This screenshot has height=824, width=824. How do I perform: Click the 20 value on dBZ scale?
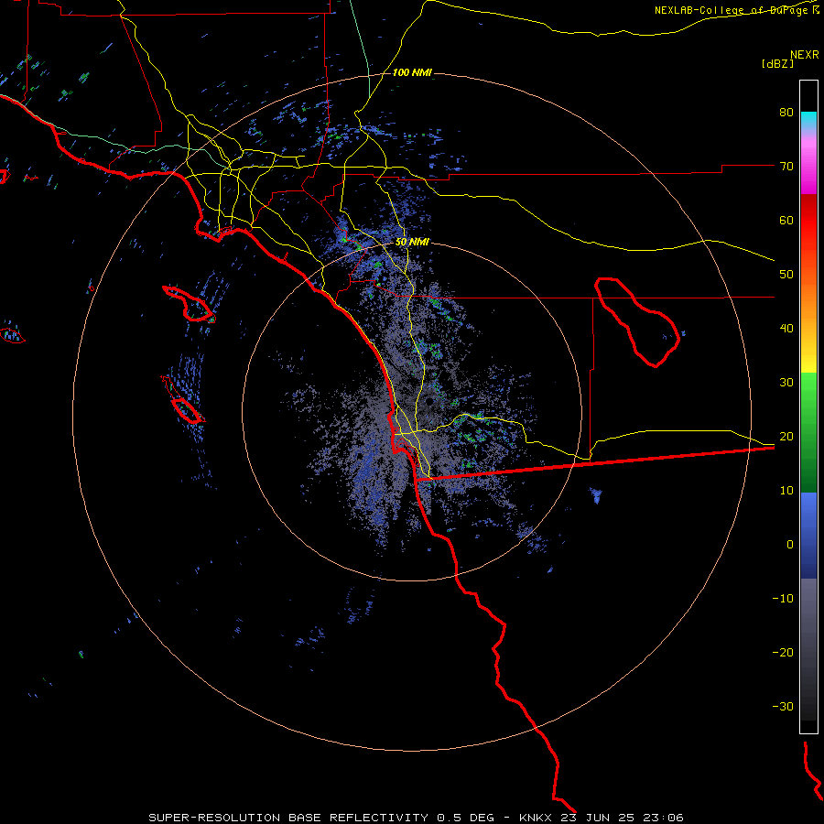(786, 437)
